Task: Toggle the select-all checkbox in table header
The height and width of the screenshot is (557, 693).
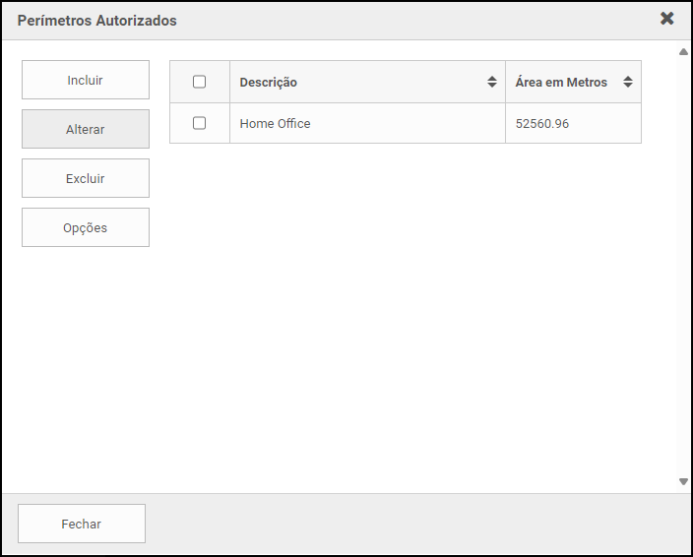Action: click(199, 83)
